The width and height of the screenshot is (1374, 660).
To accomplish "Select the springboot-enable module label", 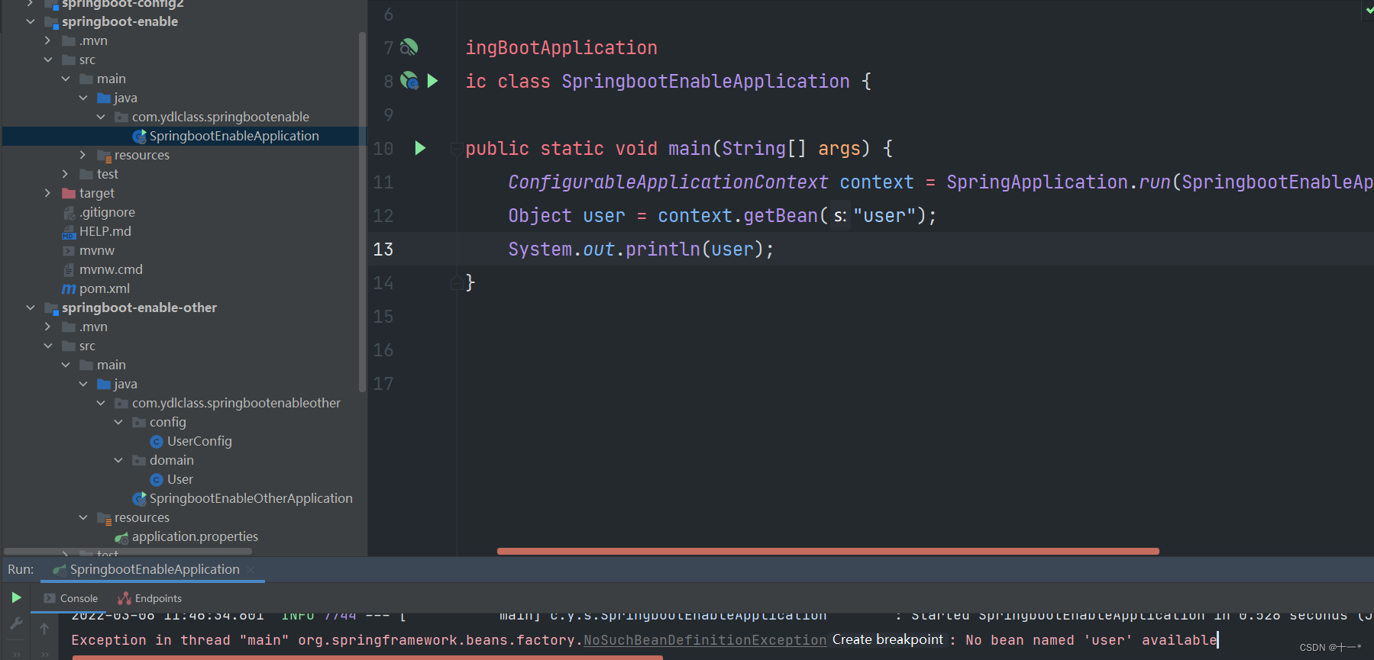I will [120, 21].
